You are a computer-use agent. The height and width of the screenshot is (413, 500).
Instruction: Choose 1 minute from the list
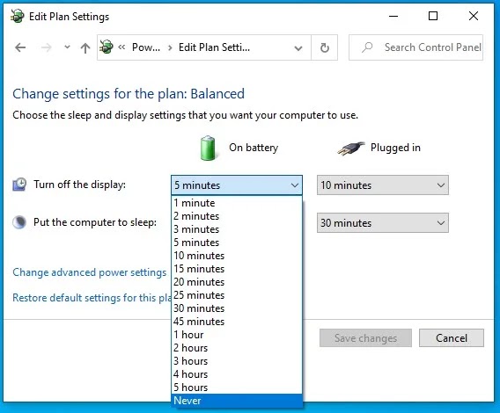click(x=237, y=203)
